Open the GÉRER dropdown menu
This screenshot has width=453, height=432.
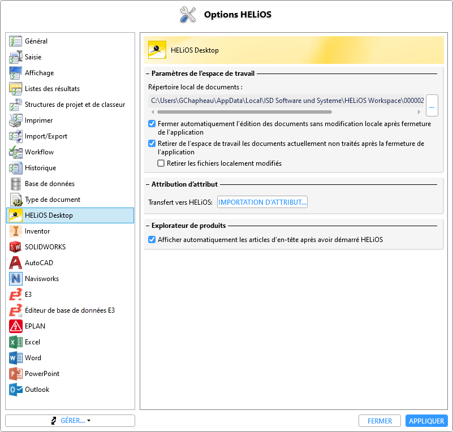pyautogui.click(x=70, y=421)
